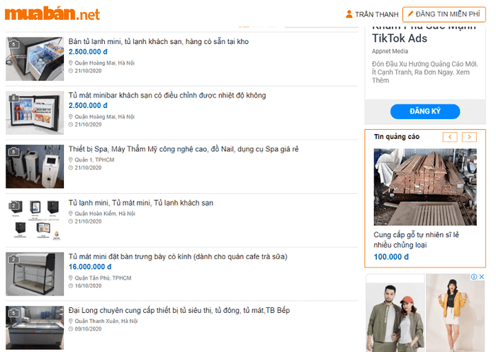Open the TRẦN THANH account name
496x352 pixels.
[x=376, y=15]
